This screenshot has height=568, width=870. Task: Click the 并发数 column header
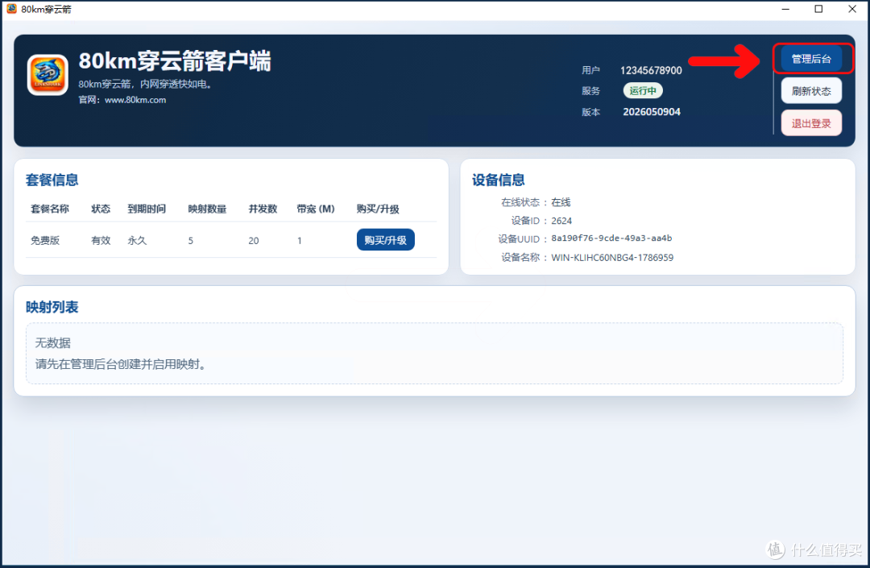coord(263,209)
